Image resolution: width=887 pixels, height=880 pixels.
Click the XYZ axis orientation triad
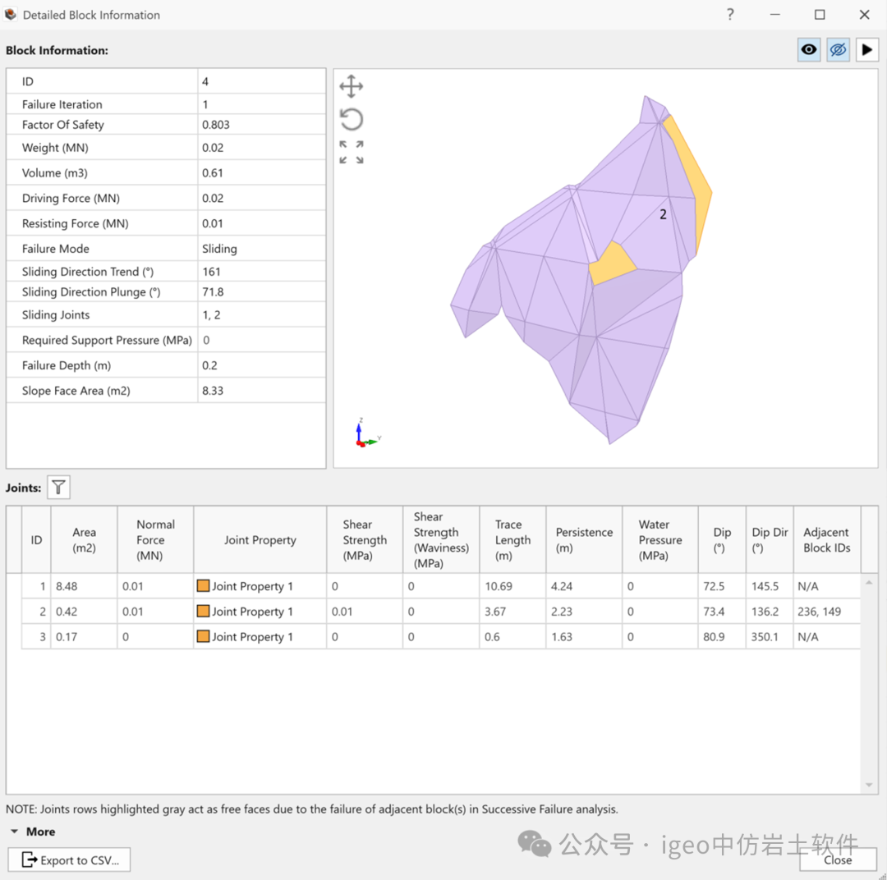click(x=365, y=434)
